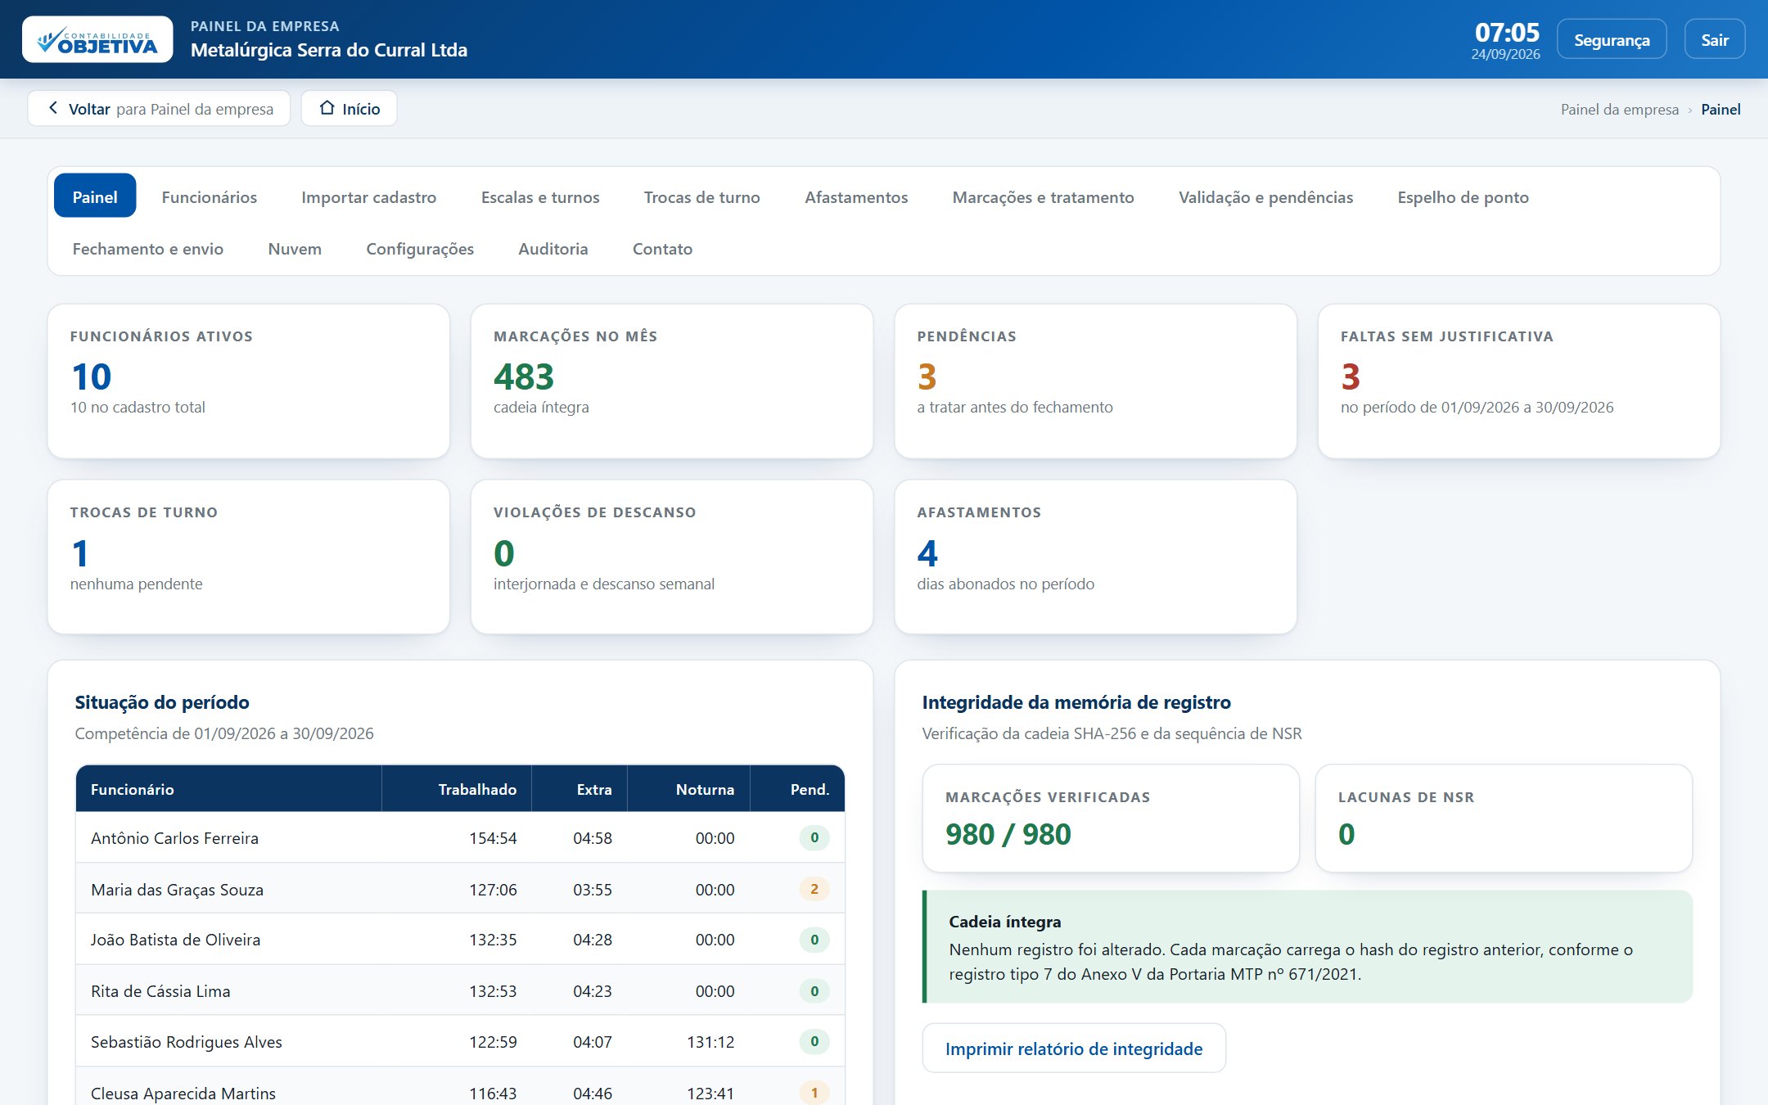Click Maria das Graças Souza's pending badge 2
The height and width of the screenshot is (1105, 1768).
(x=814, y=888)
